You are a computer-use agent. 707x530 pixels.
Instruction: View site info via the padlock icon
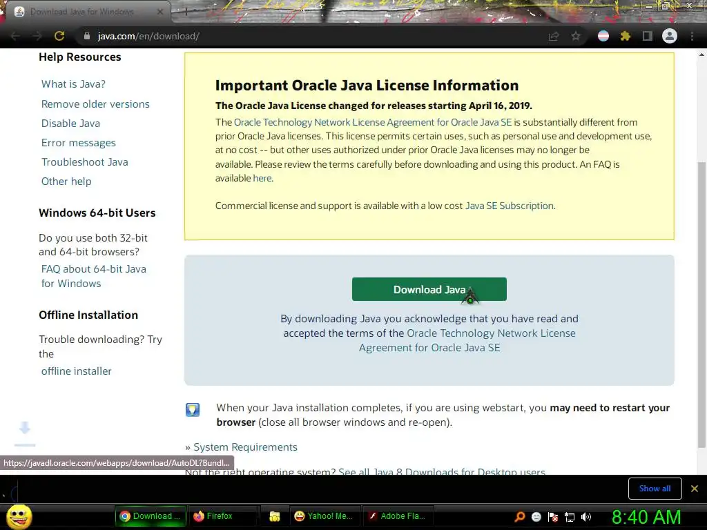point(87,36)
